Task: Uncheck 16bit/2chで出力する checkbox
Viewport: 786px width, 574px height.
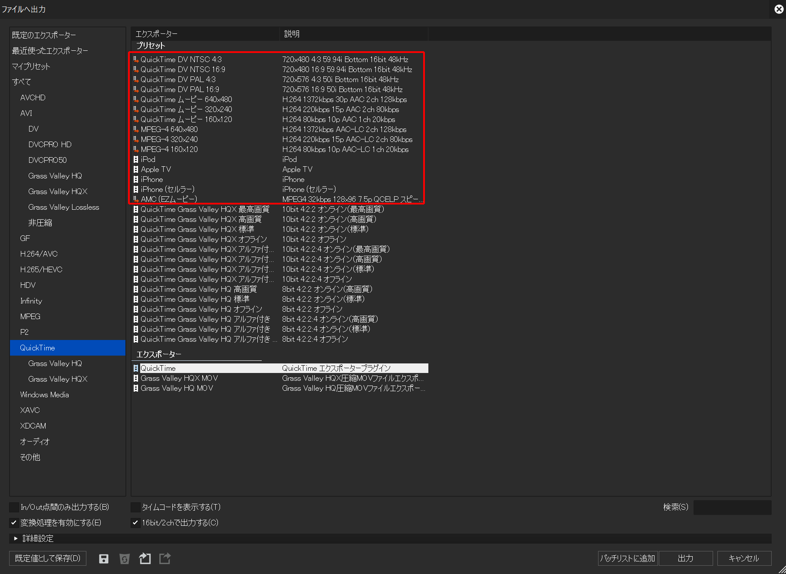Action: 136,523
